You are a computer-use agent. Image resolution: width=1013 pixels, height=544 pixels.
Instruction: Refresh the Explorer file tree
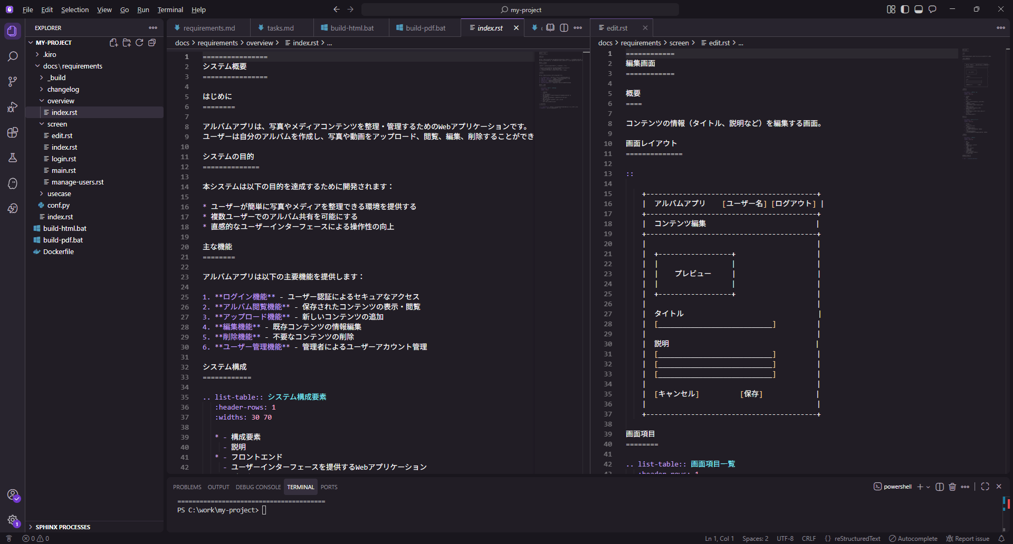[x=139, y=43]
